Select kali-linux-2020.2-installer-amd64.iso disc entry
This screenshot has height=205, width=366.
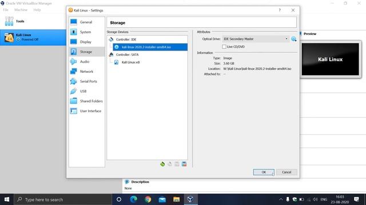point(150,47)
